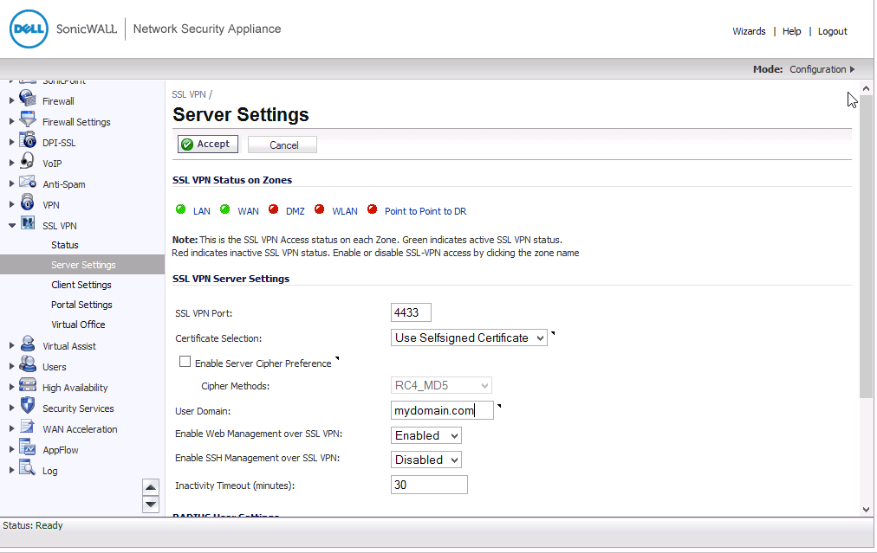
Task: Click red Point to Point DR indicator
Action: click(x=372, y=209)
